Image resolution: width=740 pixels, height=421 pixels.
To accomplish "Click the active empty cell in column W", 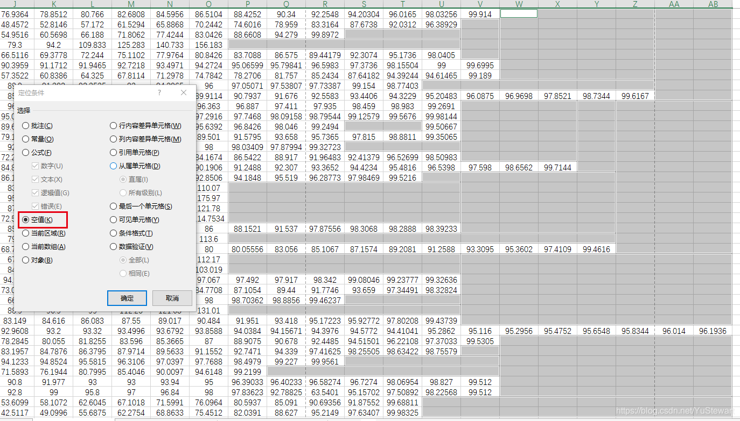I will (x=519, y=14).
